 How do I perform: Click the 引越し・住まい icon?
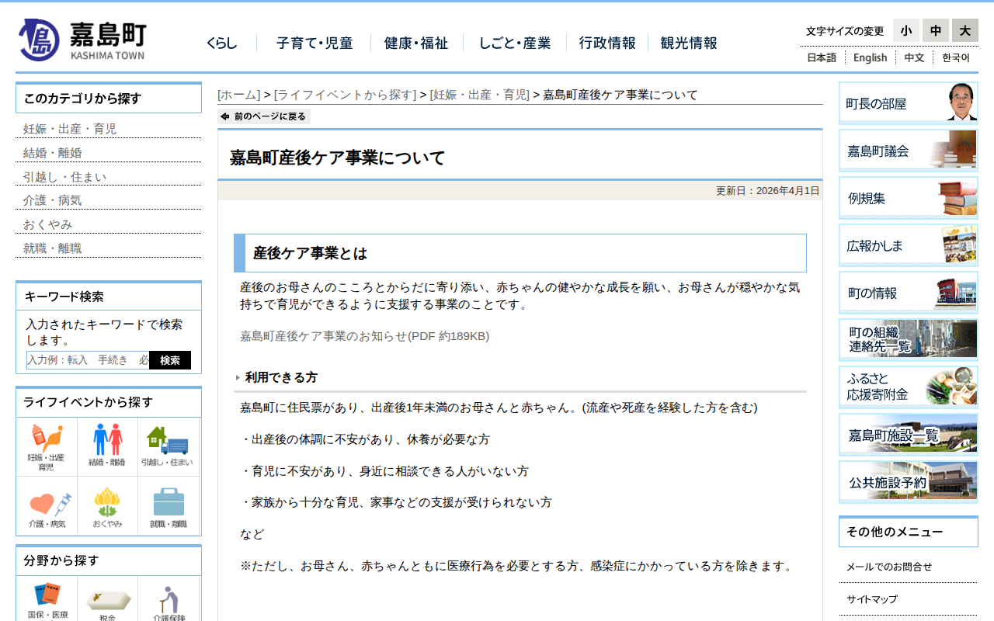click(x=169, y=446)
